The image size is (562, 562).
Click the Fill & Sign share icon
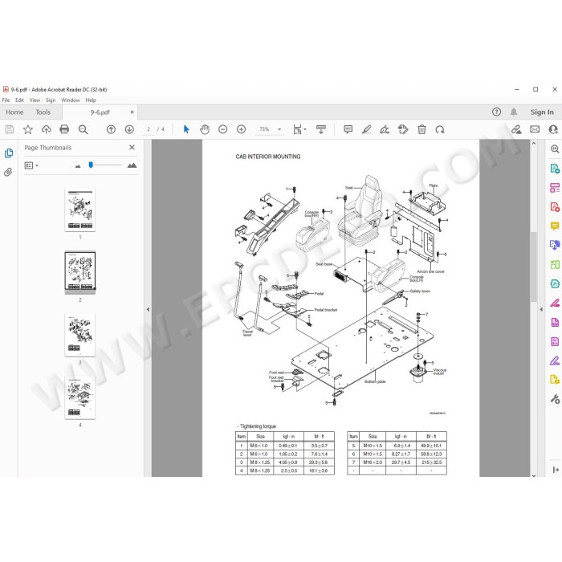click(x=516, y=129)
